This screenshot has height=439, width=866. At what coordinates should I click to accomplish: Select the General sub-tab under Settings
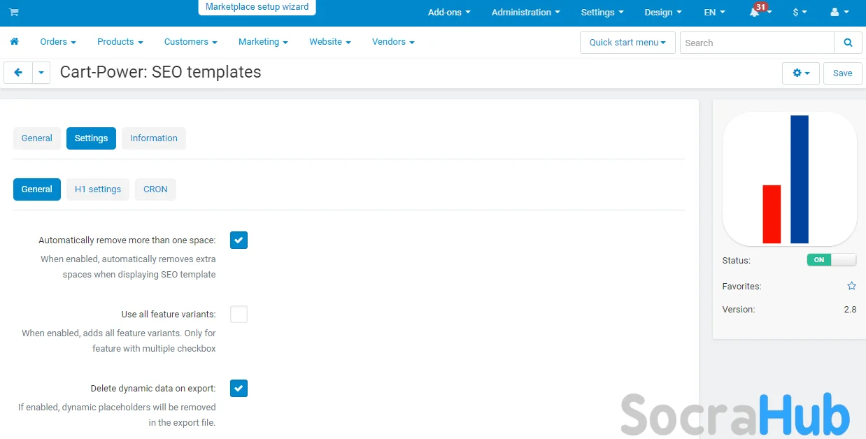click(x=37, y=189)
